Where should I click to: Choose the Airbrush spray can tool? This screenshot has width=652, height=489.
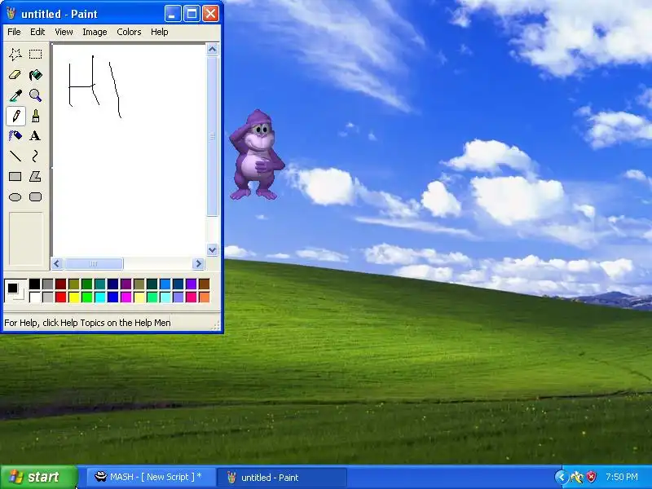(15, 136)
